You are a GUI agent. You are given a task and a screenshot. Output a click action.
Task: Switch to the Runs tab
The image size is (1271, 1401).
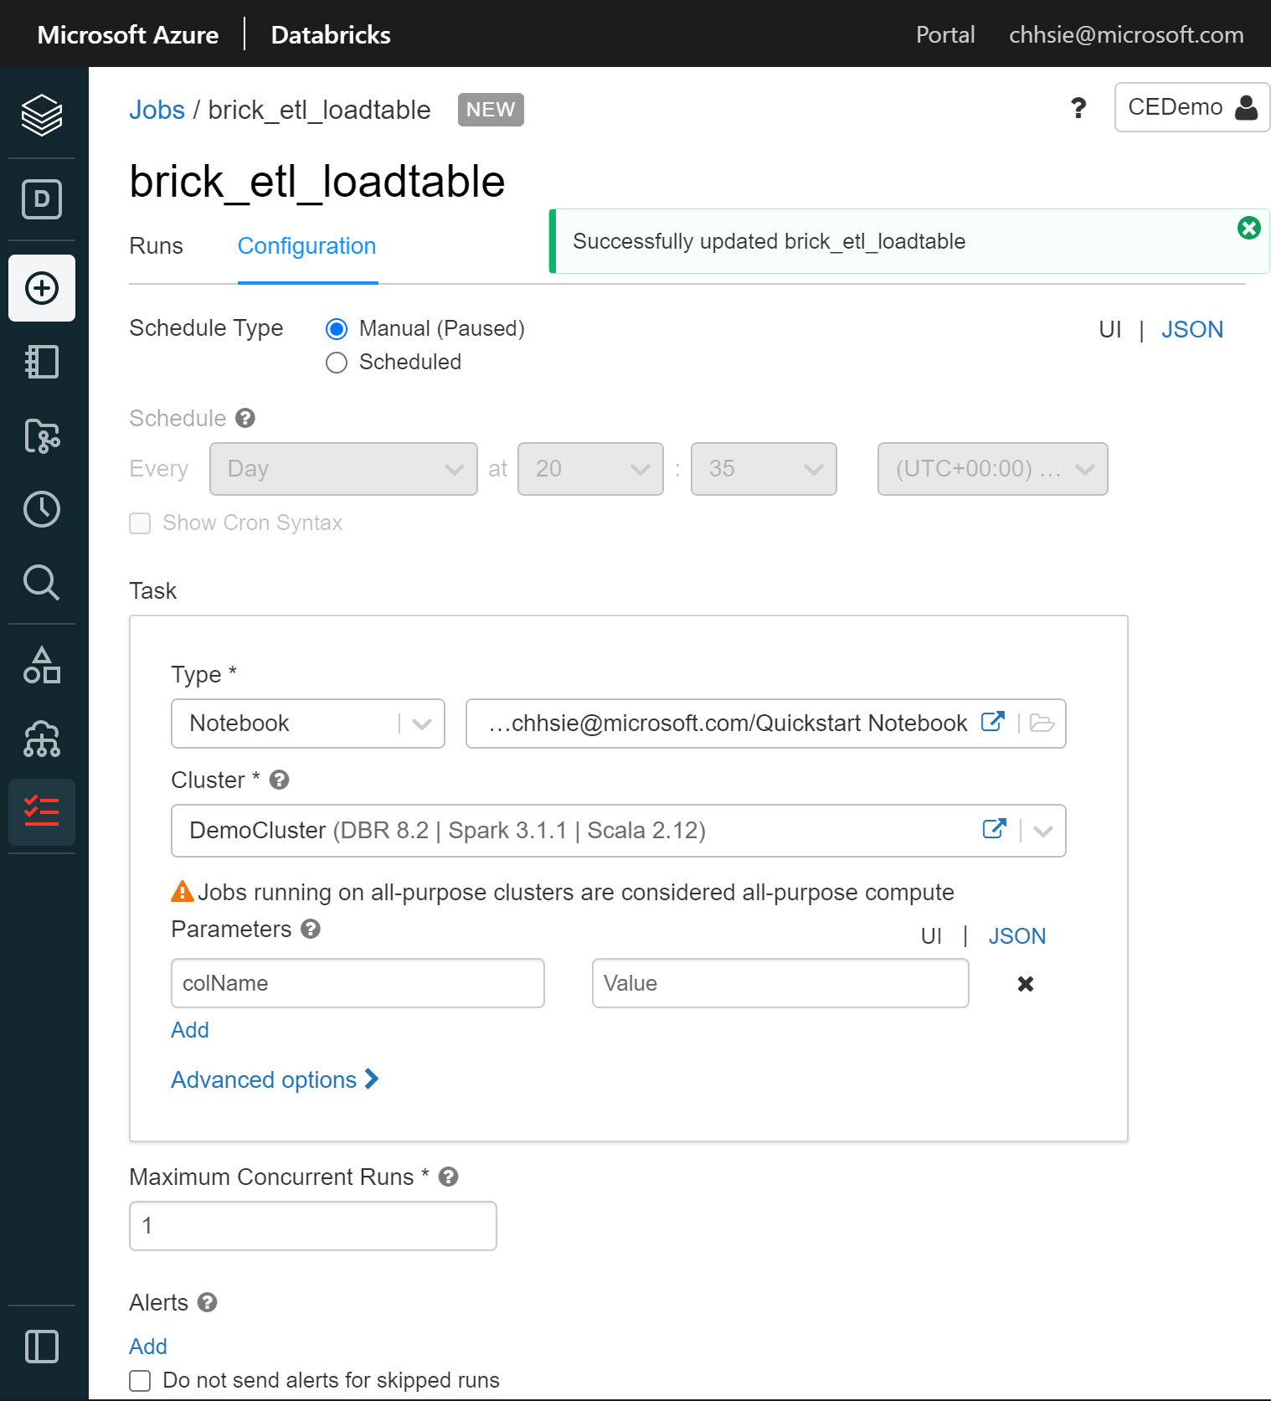pyautogui.click(x=156, y=246)
